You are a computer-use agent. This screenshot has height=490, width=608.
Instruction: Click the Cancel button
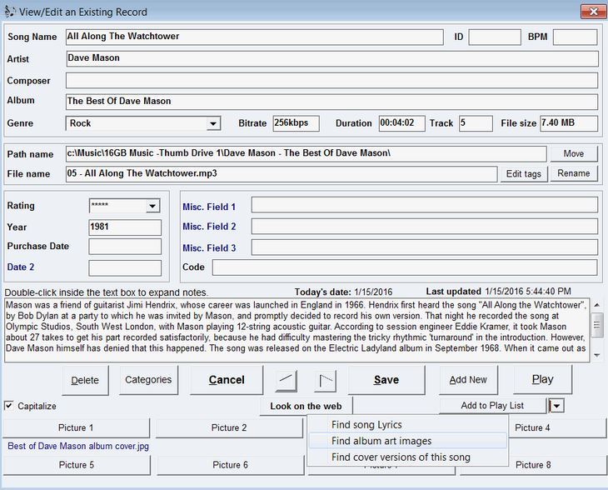[227, 380]
